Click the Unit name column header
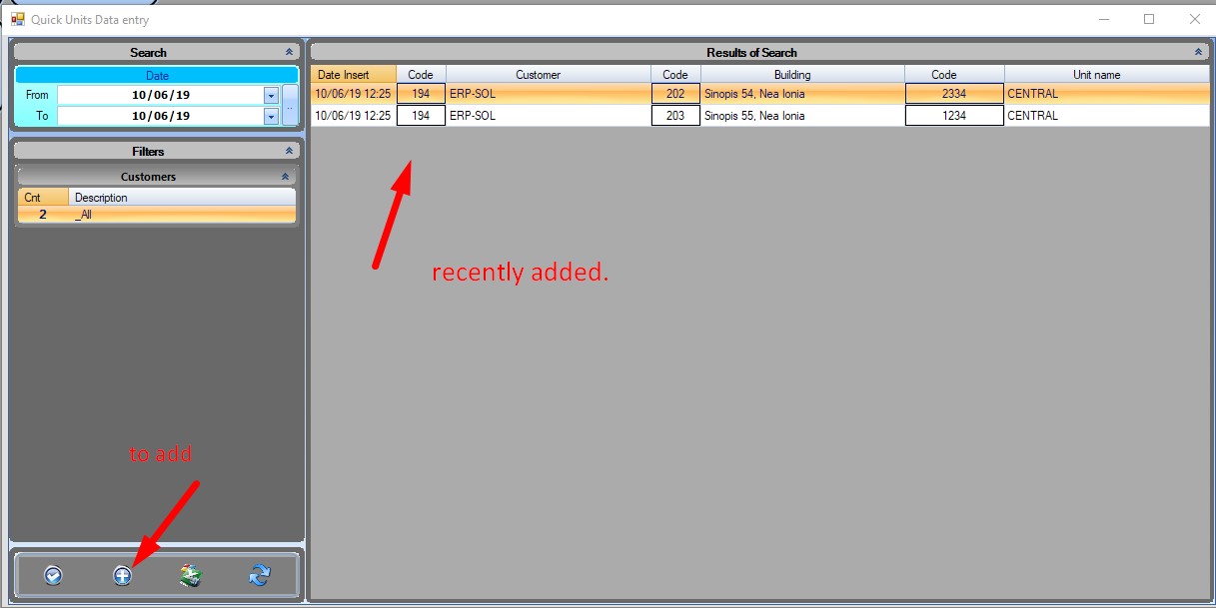This screenshot has height=608, width=1216. [1106, 75]
